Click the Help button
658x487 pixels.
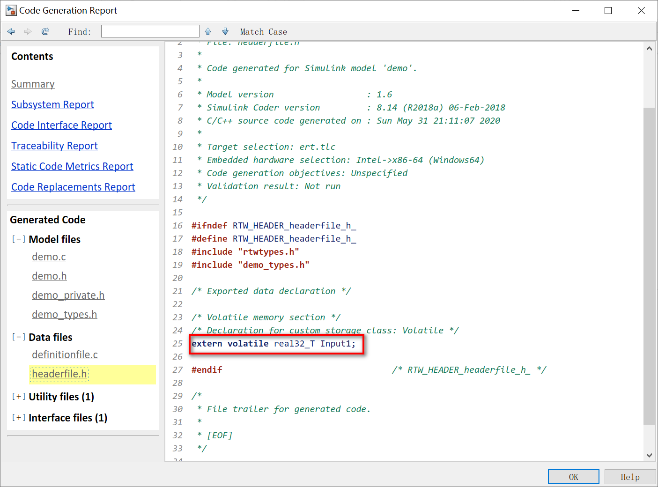(630, 477)
